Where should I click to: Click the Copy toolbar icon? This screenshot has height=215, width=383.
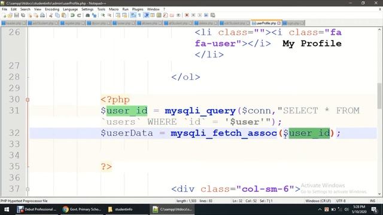[x=57, y=16]
